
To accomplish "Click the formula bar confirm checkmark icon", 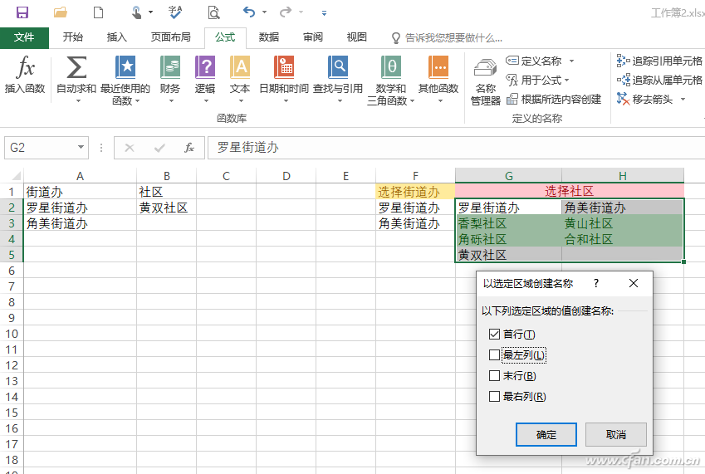I will (x=159, y=148).
